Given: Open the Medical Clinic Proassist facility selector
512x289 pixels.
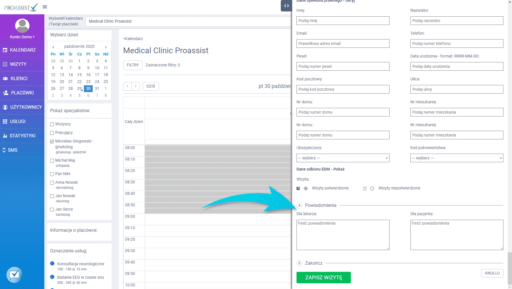Looking at the screenshot, I should pyautogui.click(x=189, y=21).
